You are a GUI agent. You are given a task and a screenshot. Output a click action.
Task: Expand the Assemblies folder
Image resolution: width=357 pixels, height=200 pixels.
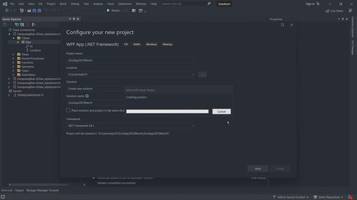[13, 75]
